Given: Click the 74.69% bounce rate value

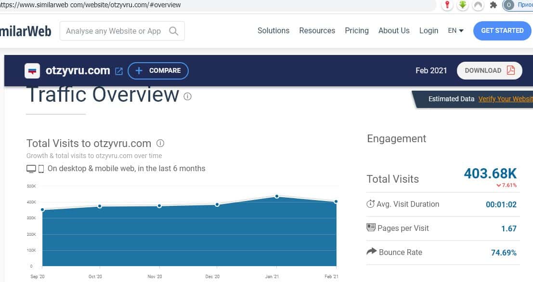Looking at the screenshot, I should 504,253.
